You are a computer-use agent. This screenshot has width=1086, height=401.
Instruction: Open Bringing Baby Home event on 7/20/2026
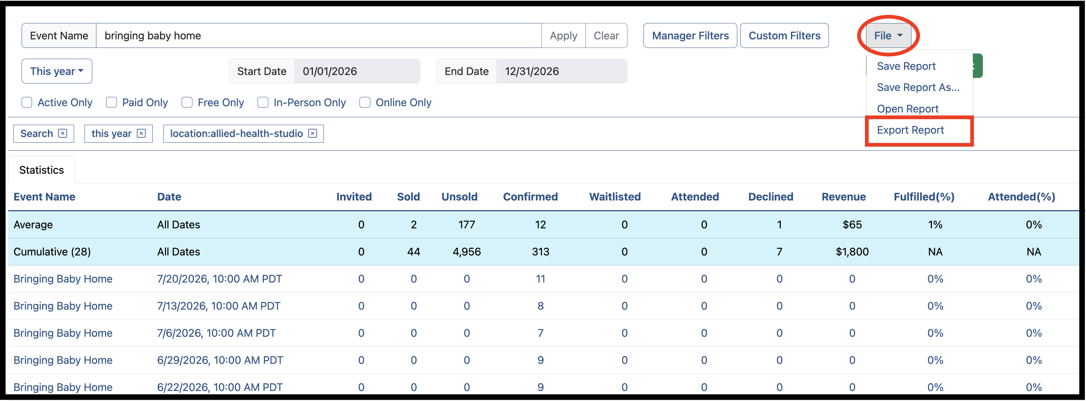point(63,278)
